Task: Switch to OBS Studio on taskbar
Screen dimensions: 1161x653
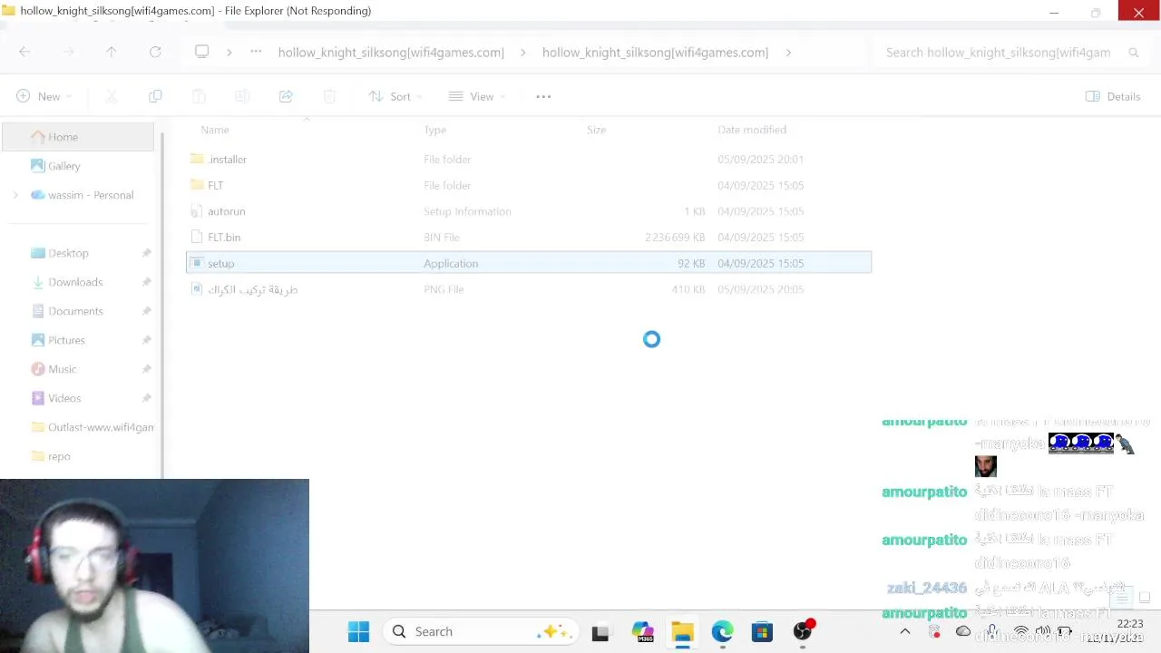Action: tap(803, 632)
